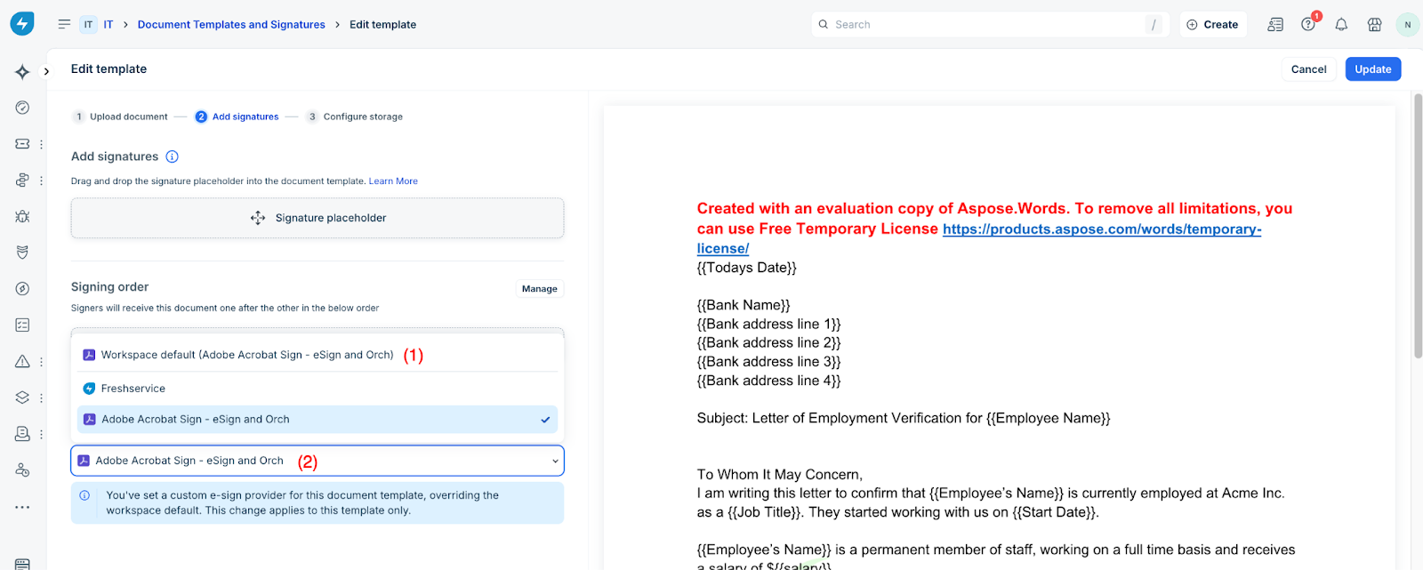
Task: Click the Update button
Action: [x=1372, y=69]
